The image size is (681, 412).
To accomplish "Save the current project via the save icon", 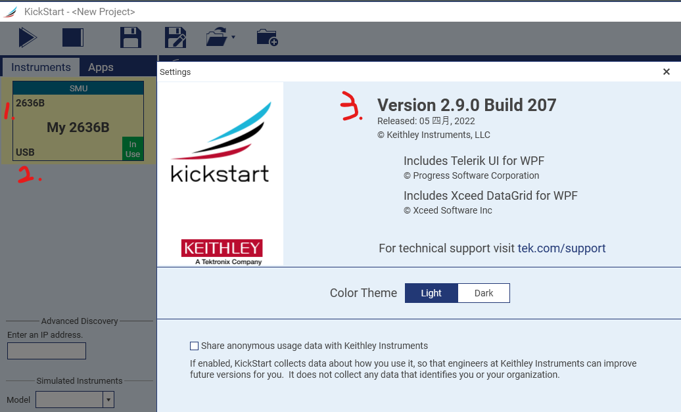I will pos(130,37).
